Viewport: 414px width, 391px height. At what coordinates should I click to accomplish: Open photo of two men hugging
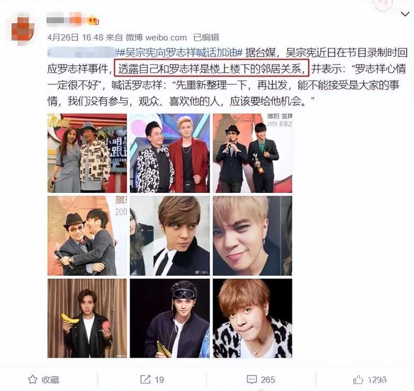coord(87,236)
